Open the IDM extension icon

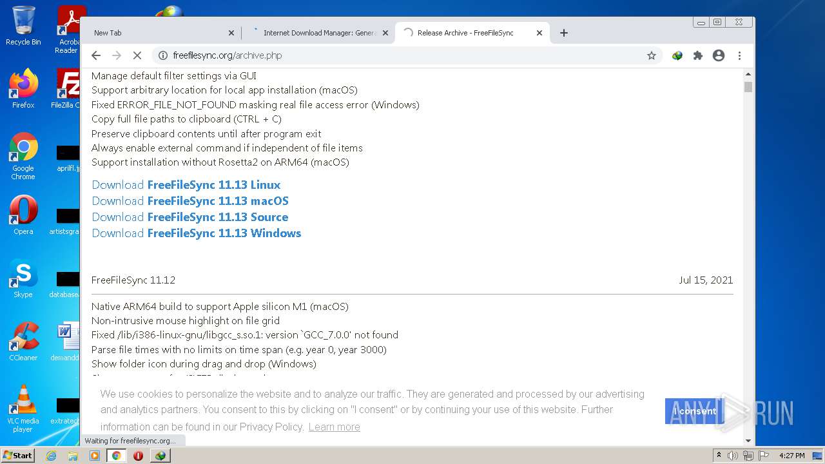677,55
